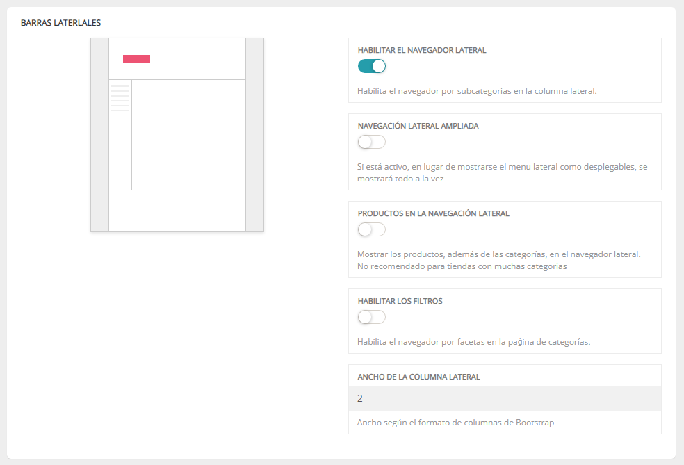The width and height of the screenshot is (684, 465).
Task: Click the footer section of layout preview
Action: click(x=177, y=210)
